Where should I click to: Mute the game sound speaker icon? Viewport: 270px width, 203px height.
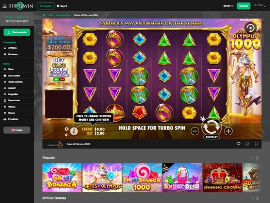click(67, 135)
